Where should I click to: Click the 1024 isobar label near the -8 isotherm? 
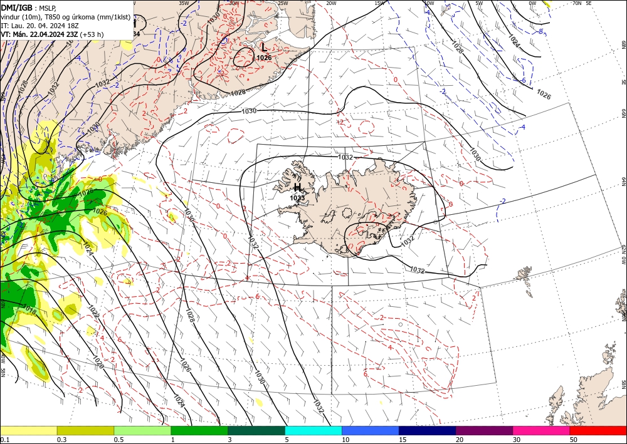point(514,41)
